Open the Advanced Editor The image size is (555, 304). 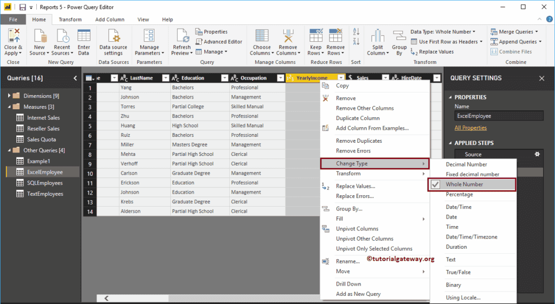pos(219,42)
